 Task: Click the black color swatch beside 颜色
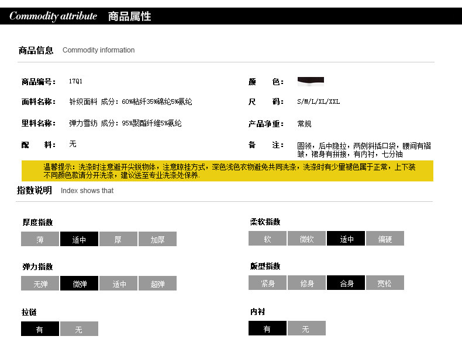[x=311, y=81]
